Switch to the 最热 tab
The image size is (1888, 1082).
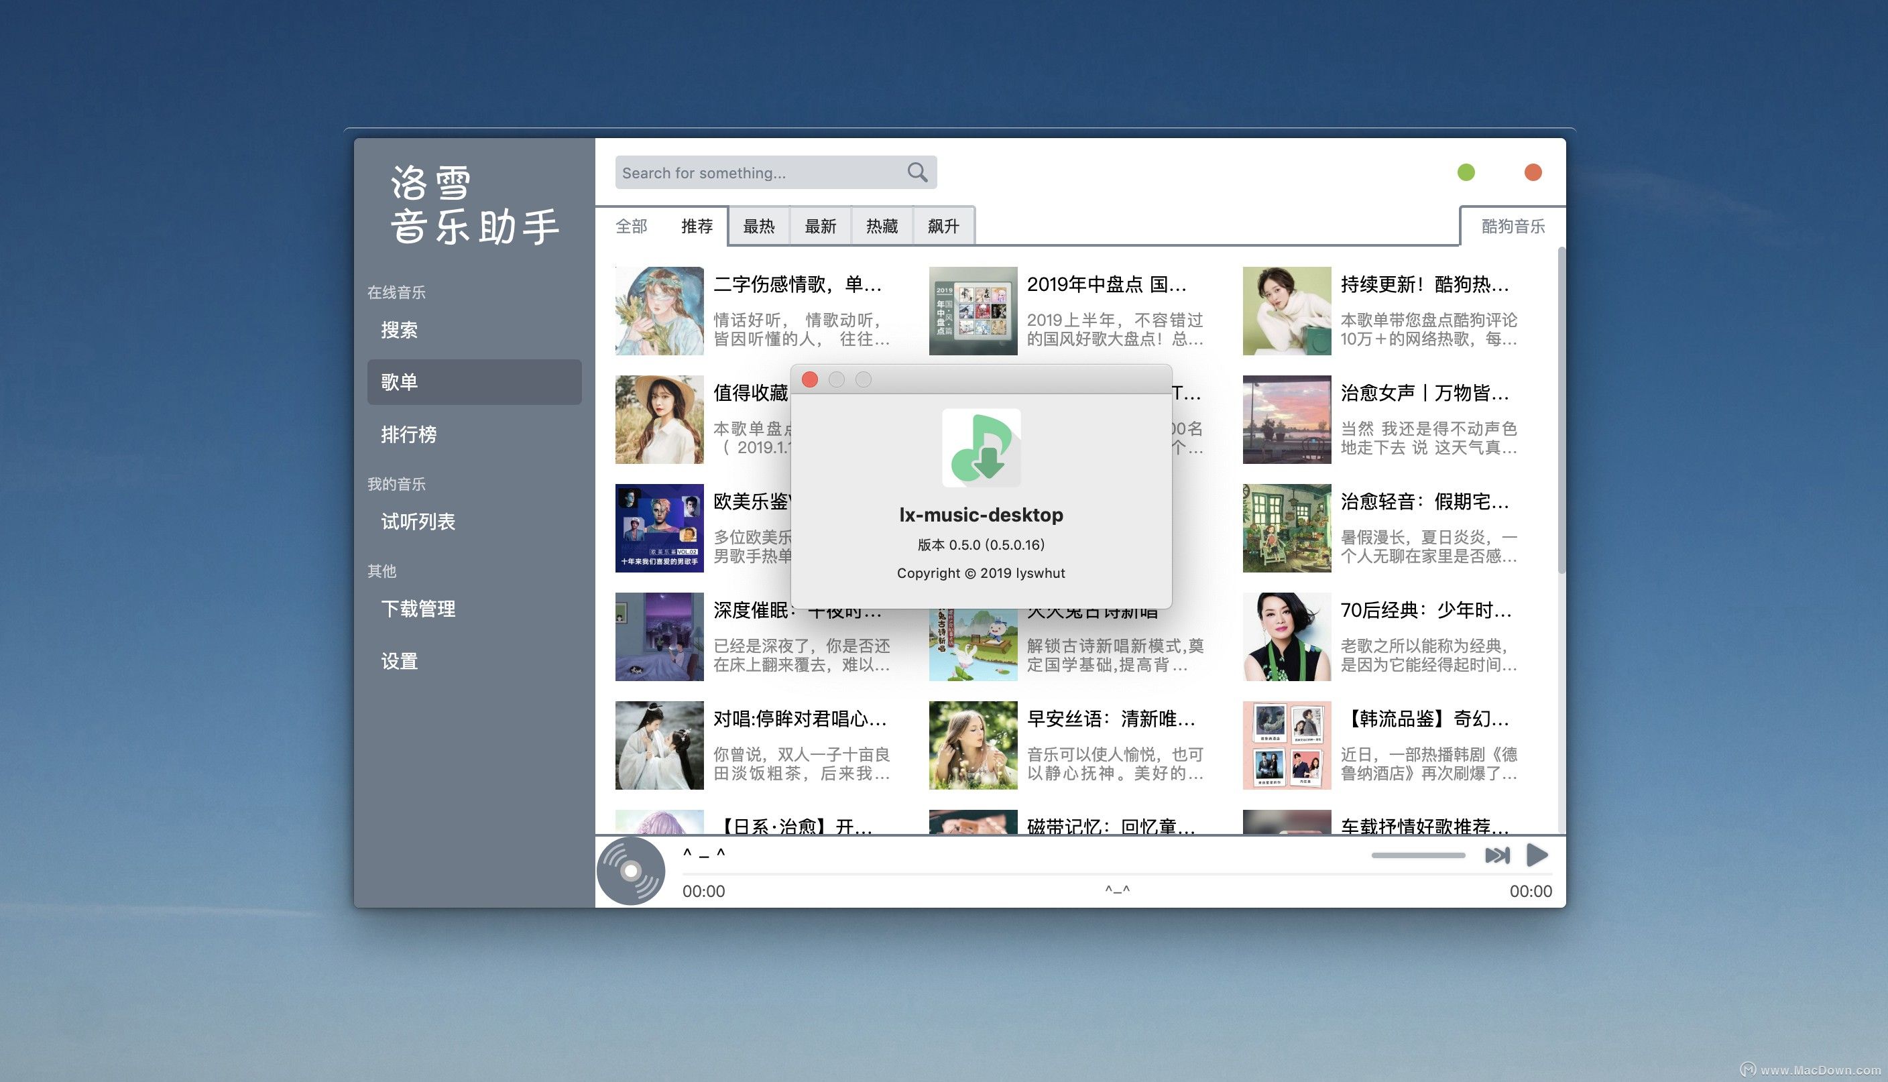point(758,226)
